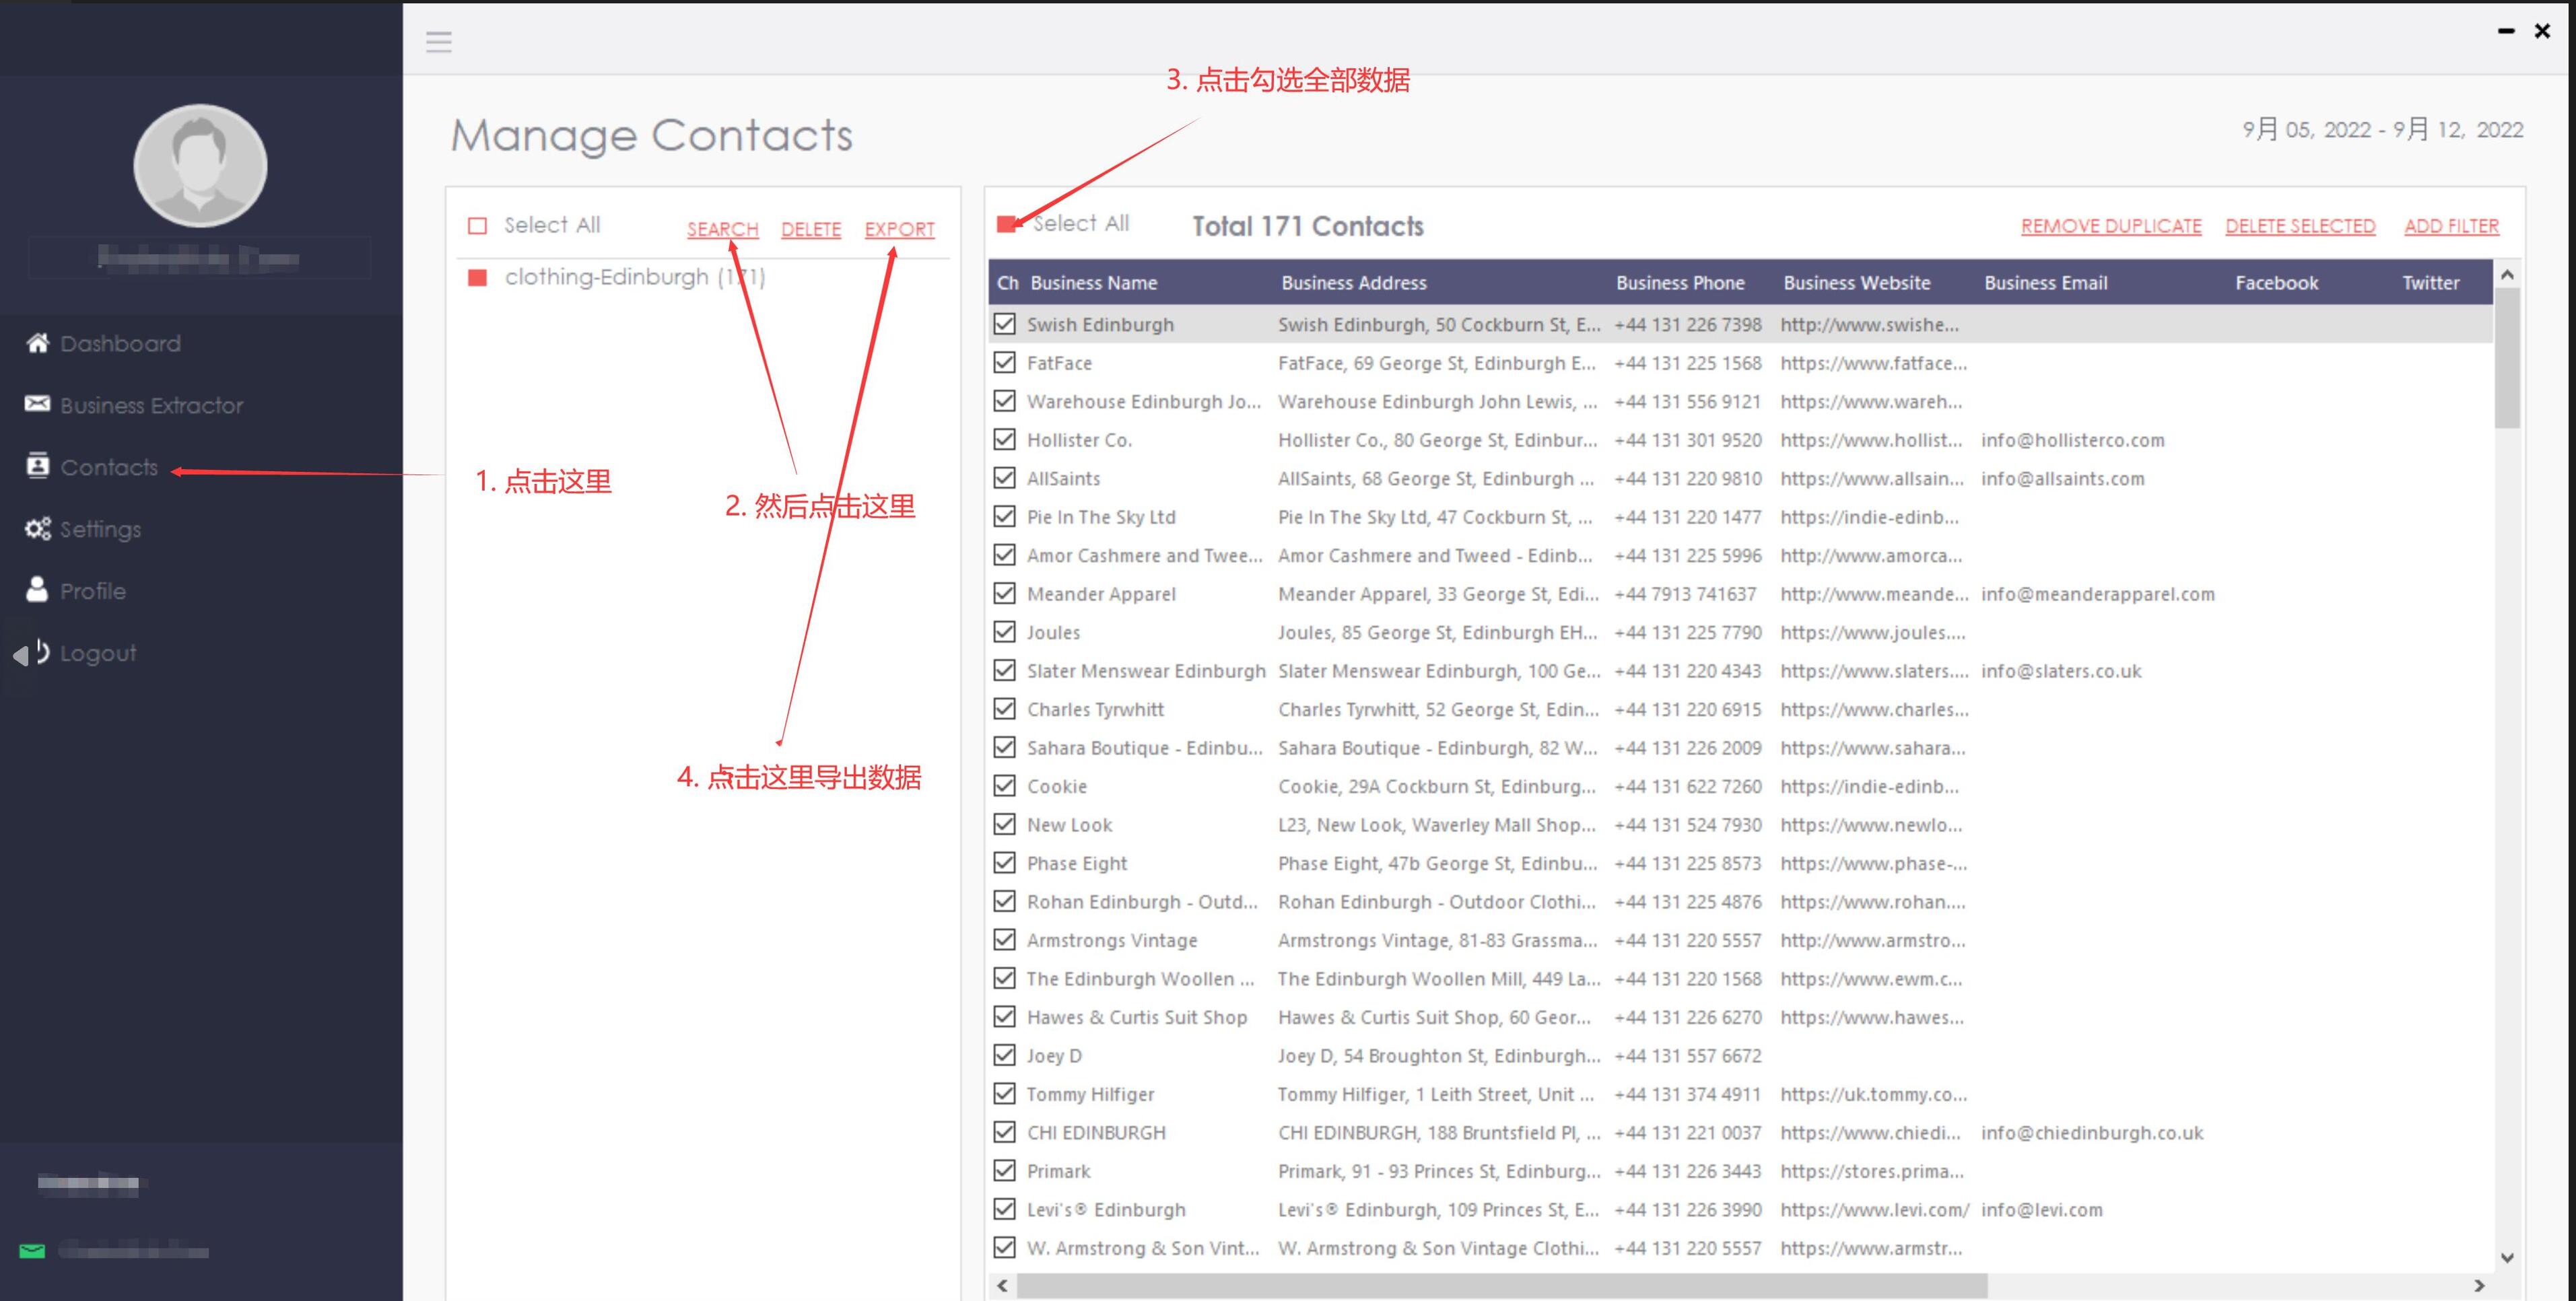Viewport: 2576px width, 1301px height.
Task: Uncheck Swish Edinburgh row checkbox
Action: tap(1004, 324)
